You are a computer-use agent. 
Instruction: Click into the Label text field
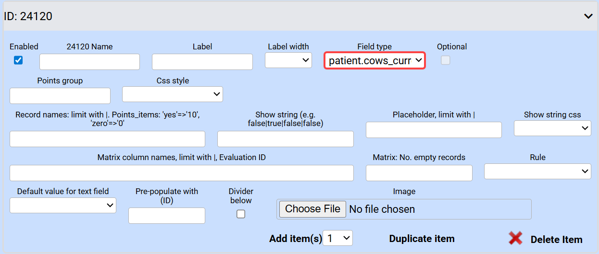[x=202, y=62]
